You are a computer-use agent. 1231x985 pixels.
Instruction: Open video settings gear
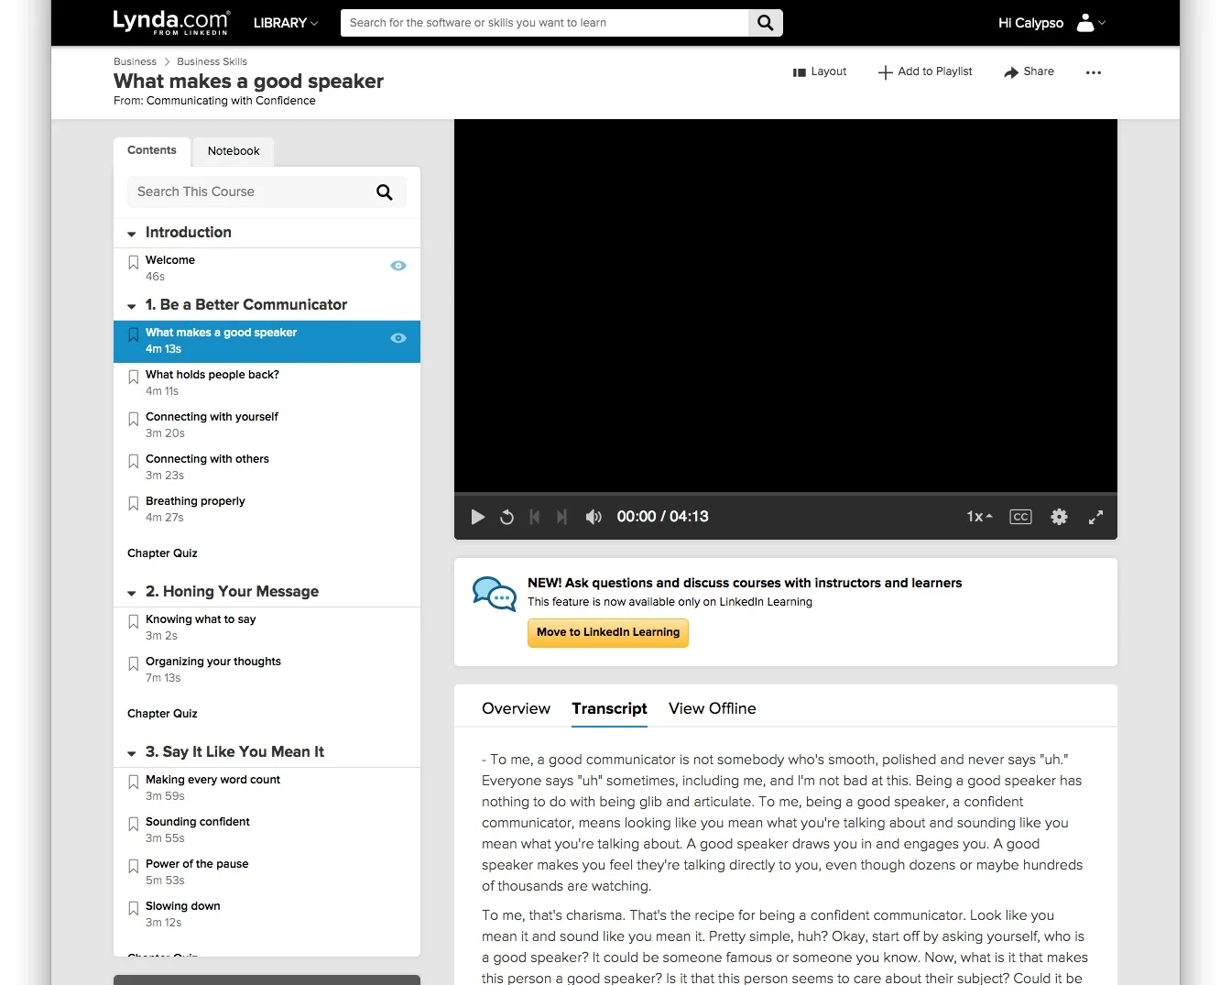click(1059, 517)
